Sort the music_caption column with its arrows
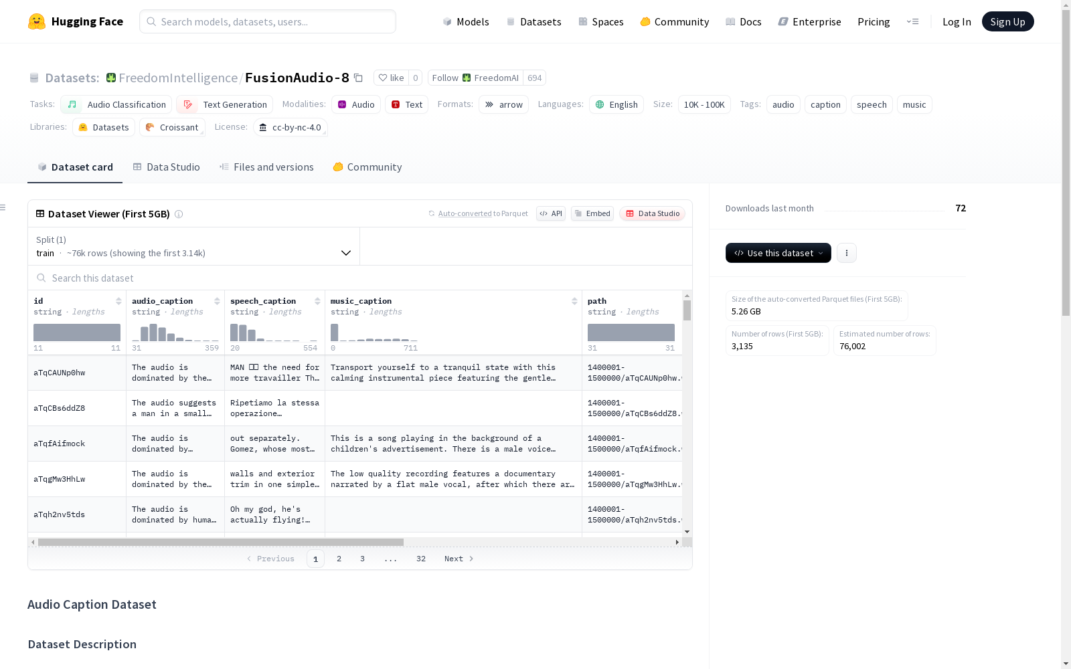The width and height of the screenshot is (1071, 669). point(574,301)
